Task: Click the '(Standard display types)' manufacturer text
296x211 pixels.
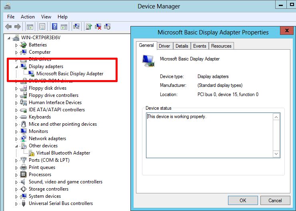Action: 220,85
